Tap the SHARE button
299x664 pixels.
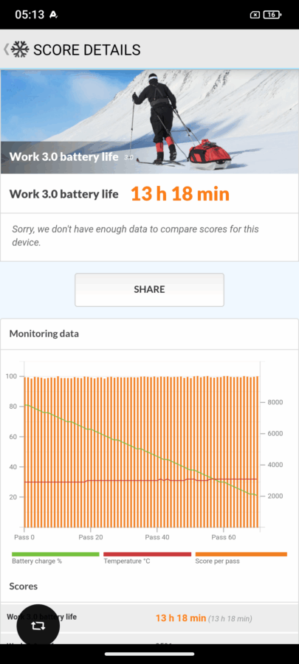[149, 290]
